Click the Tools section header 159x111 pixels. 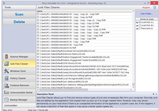tap(19, 7)
